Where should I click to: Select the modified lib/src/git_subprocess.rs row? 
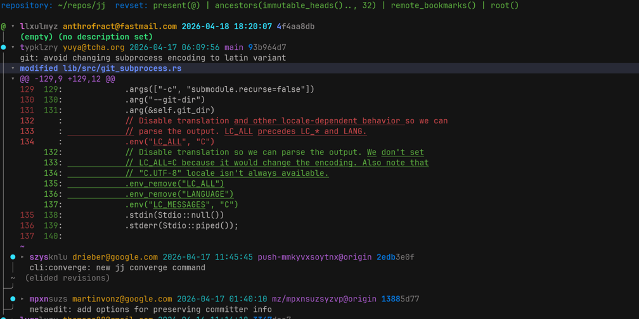coord(319,68)
